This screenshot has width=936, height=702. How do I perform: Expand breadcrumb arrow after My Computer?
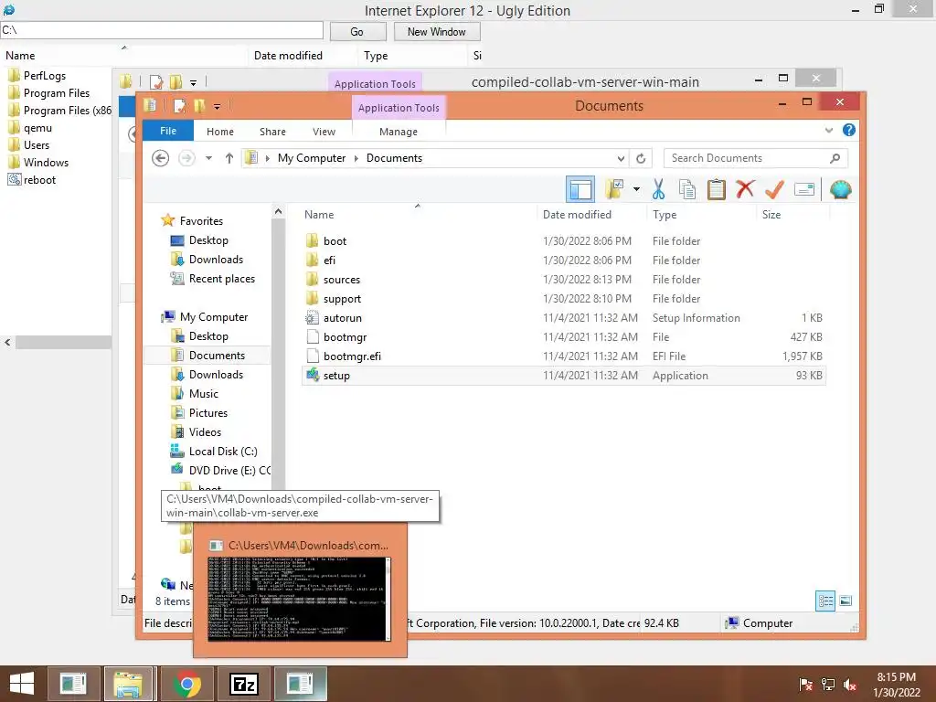pyautogui.click(x=356, y=158)
